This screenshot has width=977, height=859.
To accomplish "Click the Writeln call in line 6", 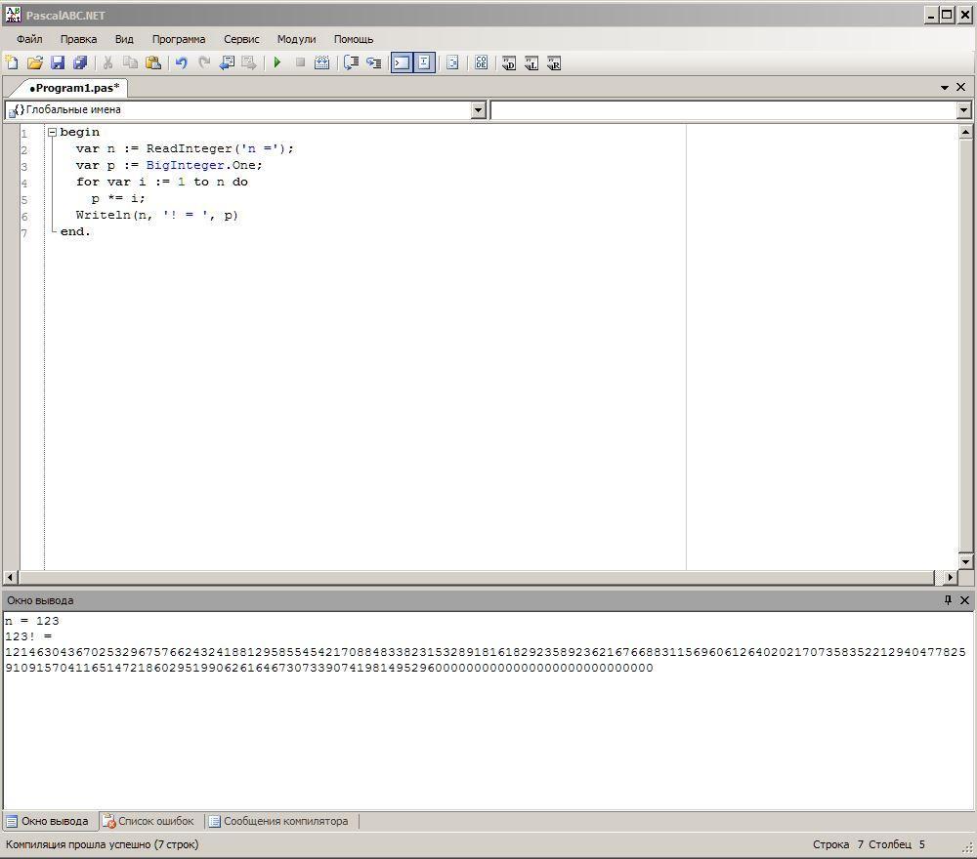I will tap(103, 215).
